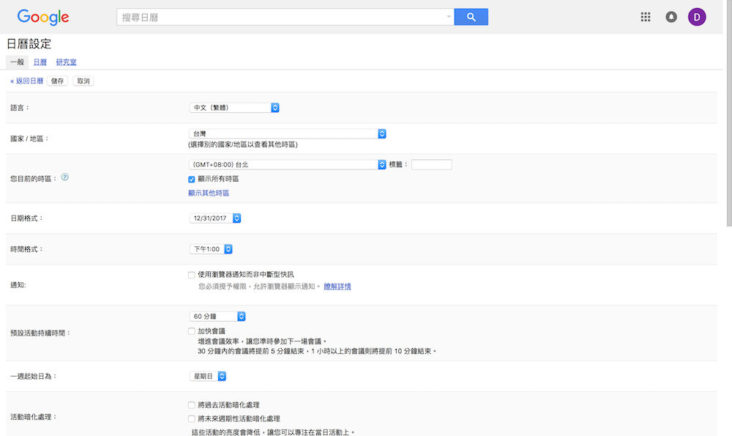Switch to the 日曆 tab
This screenshot has width=732, height=436.
[40, 62]
